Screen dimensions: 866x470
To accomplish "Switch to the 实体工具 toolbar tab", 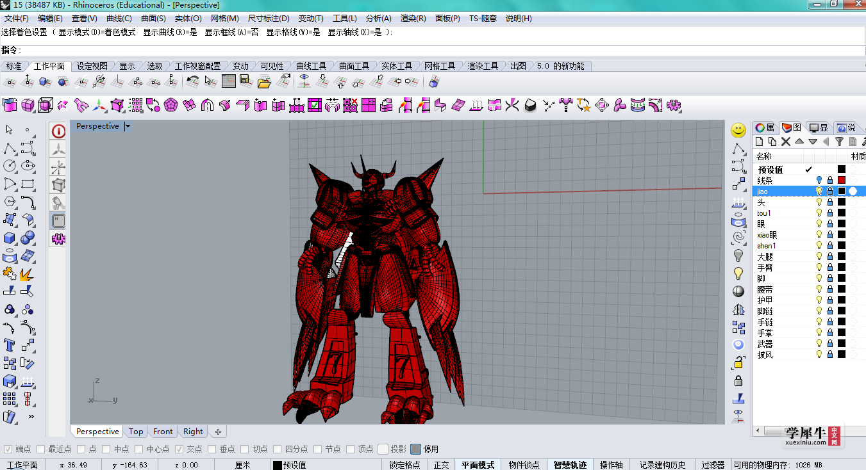I will point(397,66).
